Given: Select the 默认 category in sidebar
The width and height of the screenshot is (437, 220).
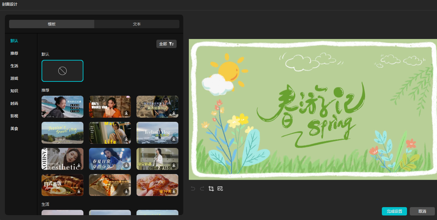Looking at the screenshot, I should [14, 41].
